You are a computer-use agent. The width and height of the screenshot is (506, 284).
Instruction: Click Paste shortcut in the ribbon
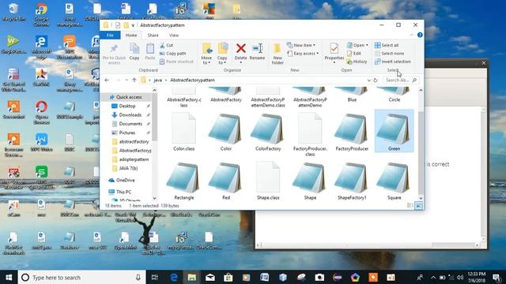176,62
